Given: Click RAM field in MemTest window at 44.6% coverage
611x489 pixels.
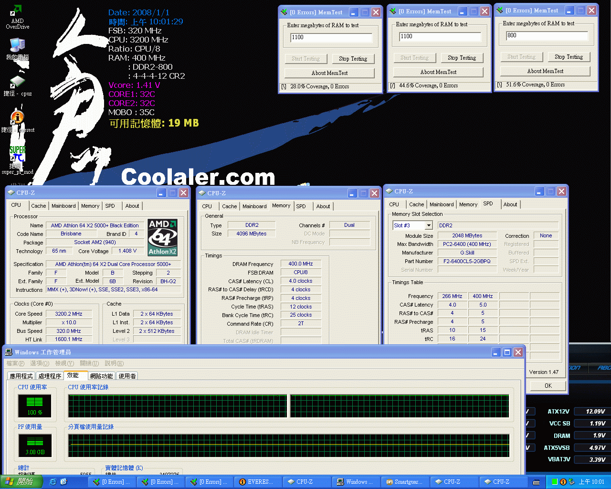Looking at the screenshot, I should 440,37.
